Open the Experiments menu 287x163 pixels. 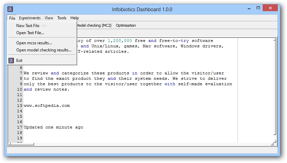click(x=30, y=18)
